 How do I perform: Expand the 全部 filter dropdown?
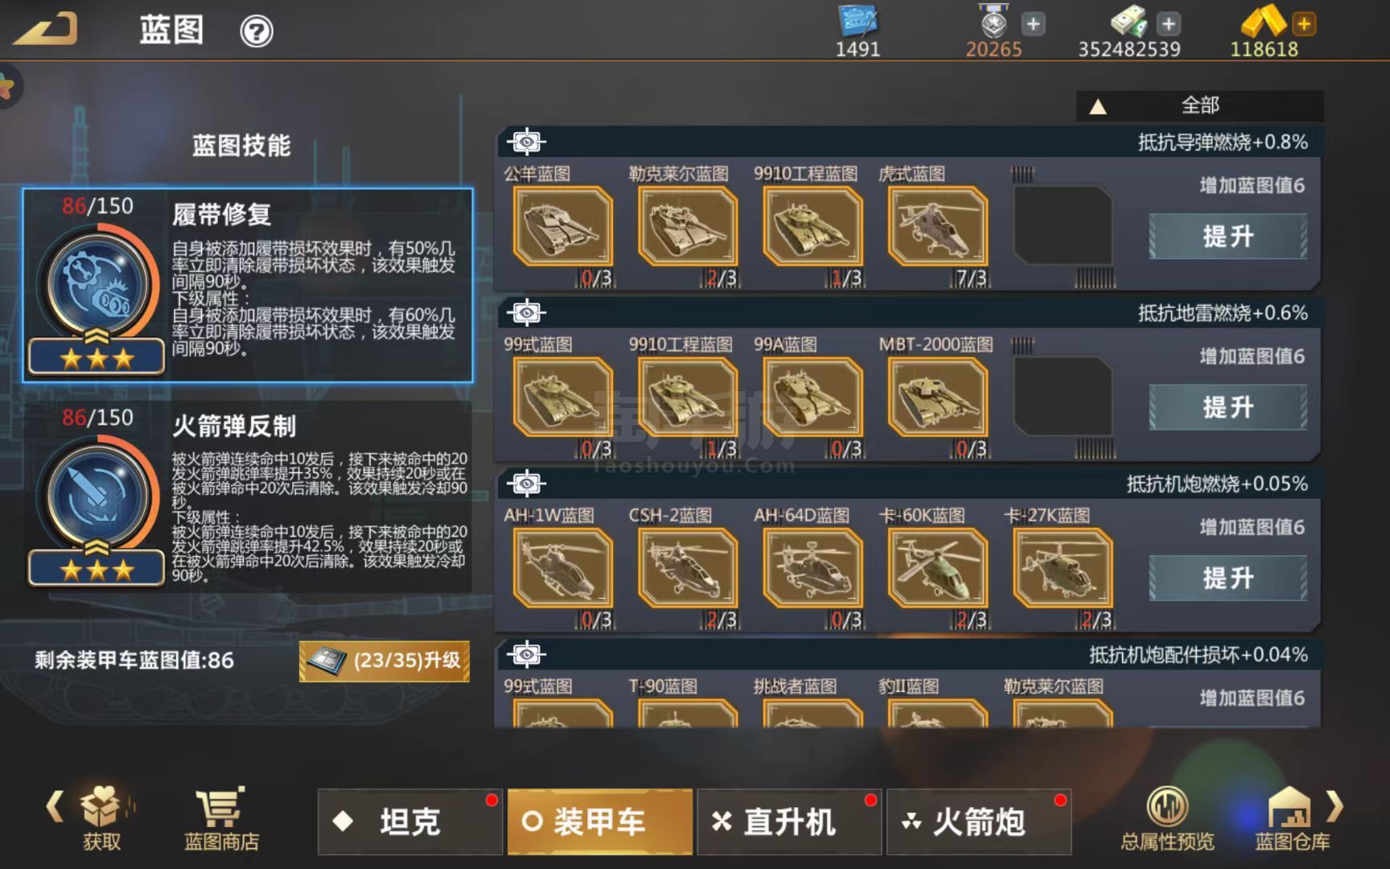tap(1199, 105)
